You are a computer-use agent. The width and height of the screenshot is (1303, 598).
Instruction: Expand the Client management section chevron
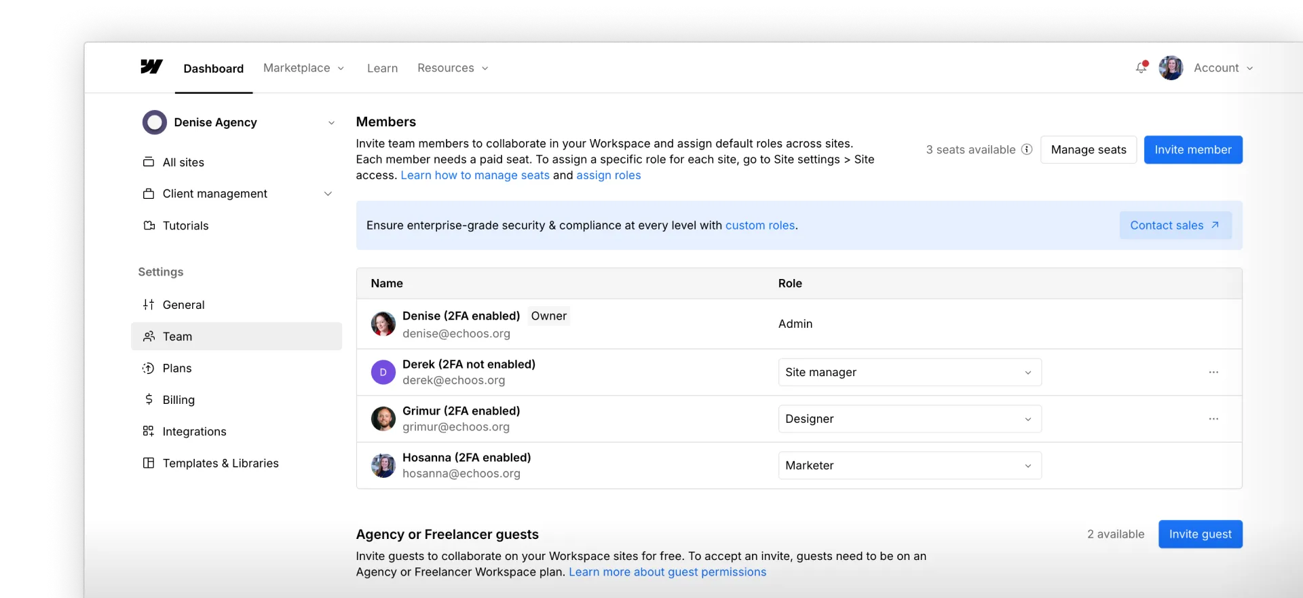[x=328, y=194]
